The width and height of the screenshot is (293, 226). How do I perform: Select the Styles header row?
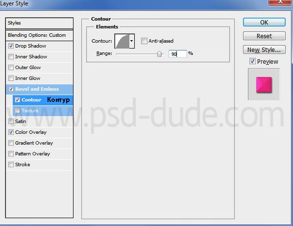[x=39, y=23]
